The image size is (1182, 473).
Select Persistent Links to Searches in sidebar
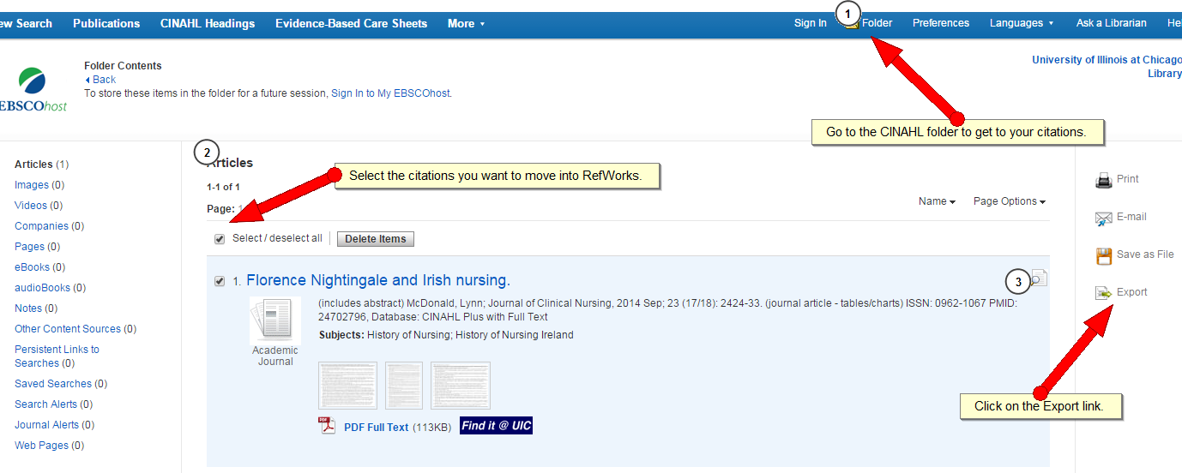pyautogui.click(x=57, y=356)
